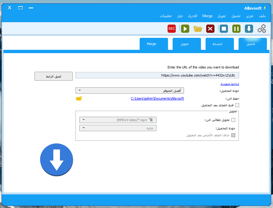Viewport: 273px width, 208px height.
Task: Open the تعليمات help menu
Action: point(166,16)
